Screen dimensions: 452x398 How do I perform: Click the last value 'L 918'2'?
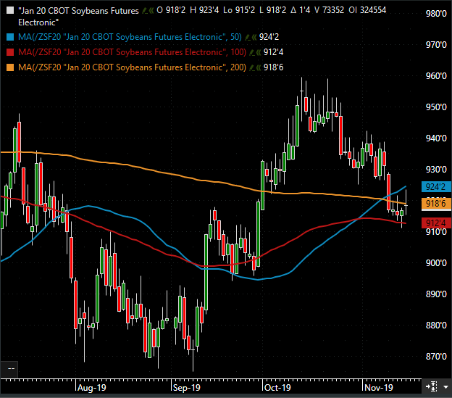point(272,10)
